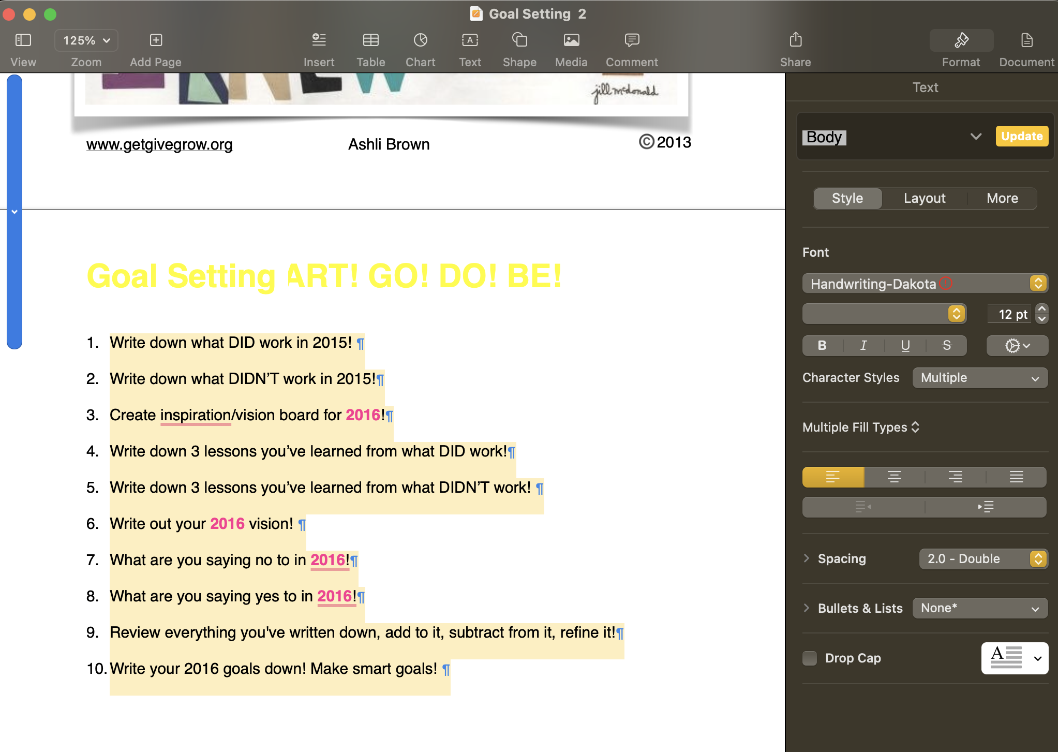Click the Share toolbar icon
The width and height of the screenshot is (1058, 752).
(796, 40)
